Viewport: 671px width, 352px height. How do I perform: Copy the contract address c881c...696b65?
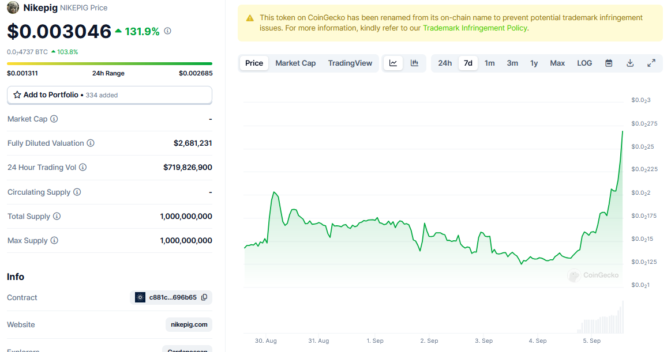coord(204,297)
